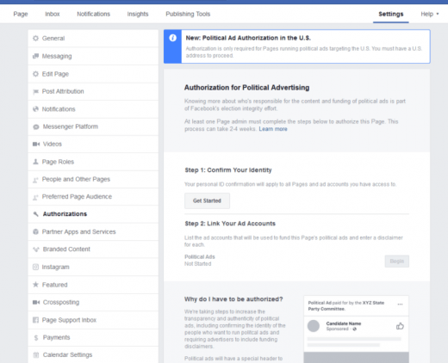Click the 'Step 2: Link Your Ad Accounts' heading

[230, 224]
